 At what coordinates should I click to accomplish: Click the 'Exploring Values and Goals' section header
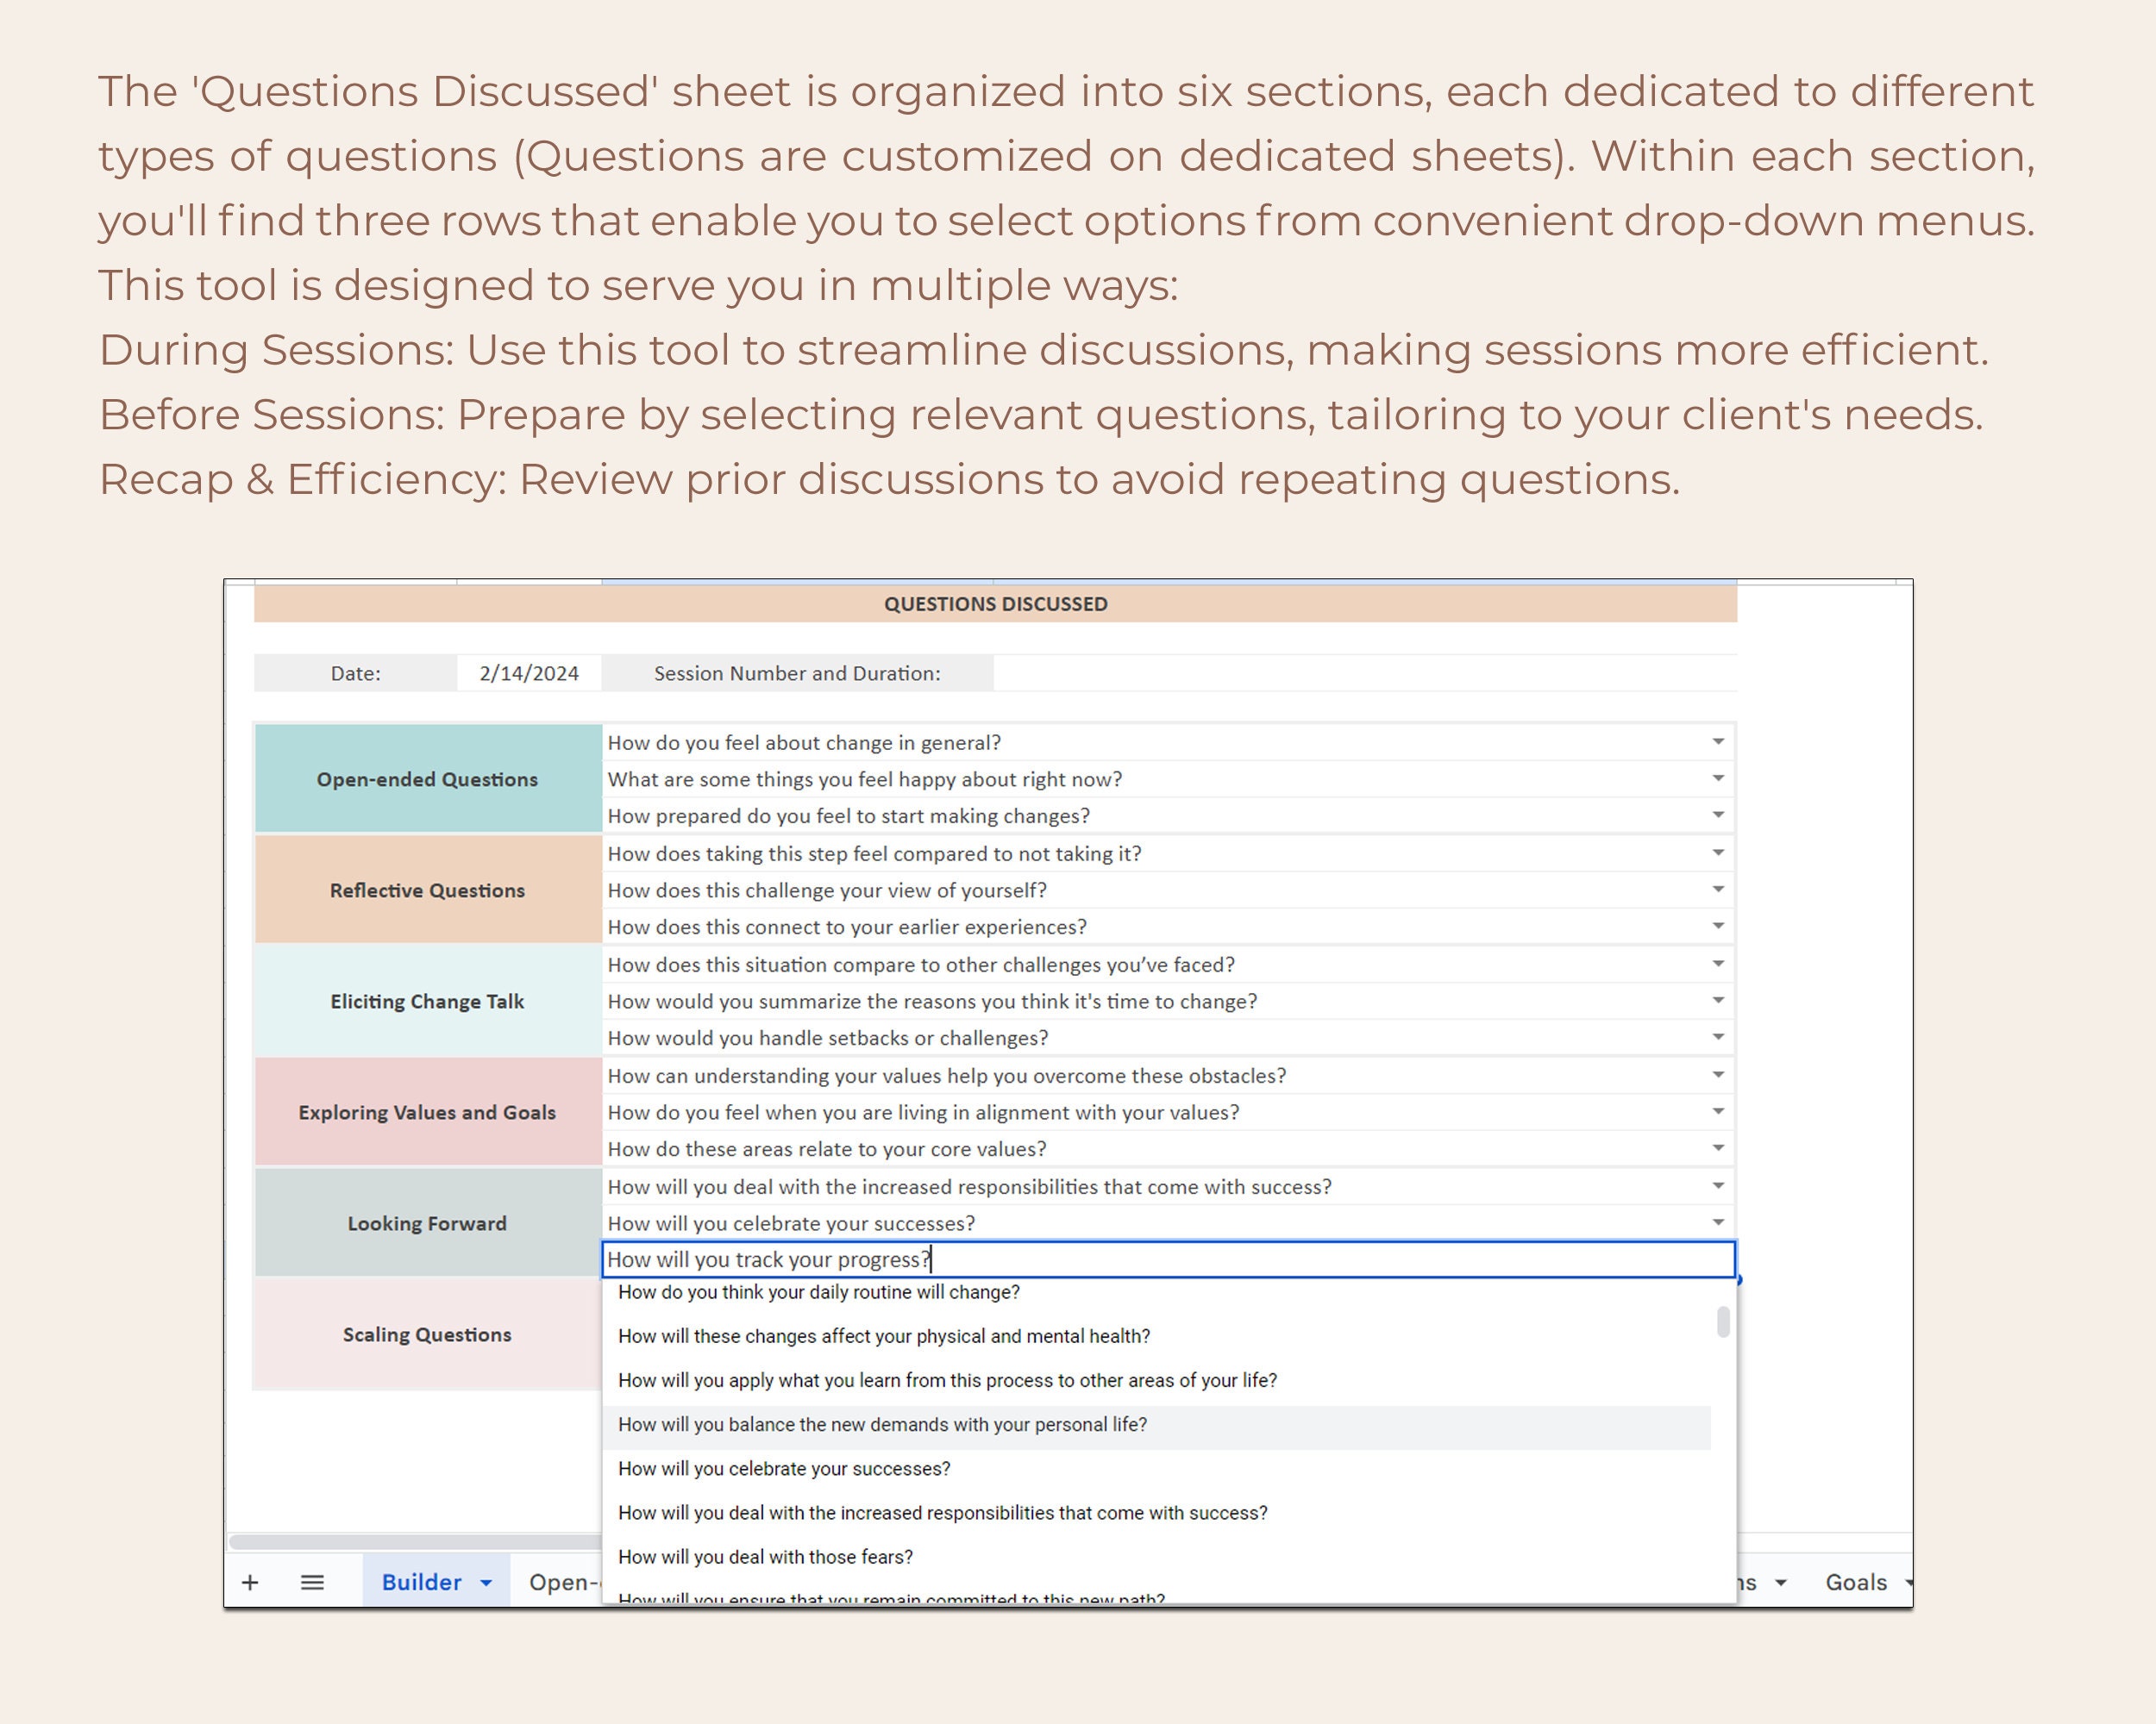click(x=427, y=1111)
